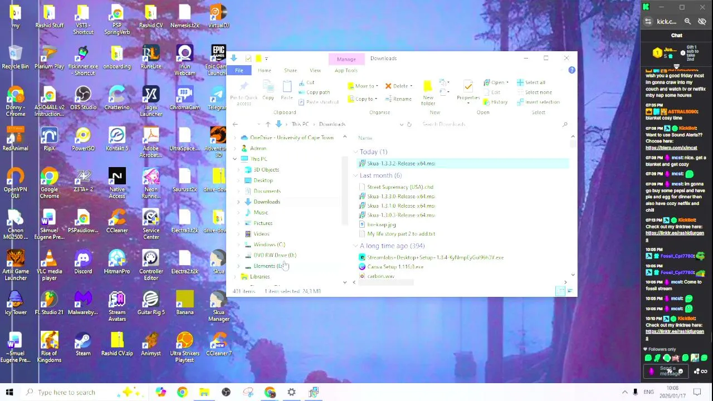The height and width of the screenshot is (401, 713).
Task: Click the refresh button beside address bar
Action: pyautogui.click(x=409, y=124)
